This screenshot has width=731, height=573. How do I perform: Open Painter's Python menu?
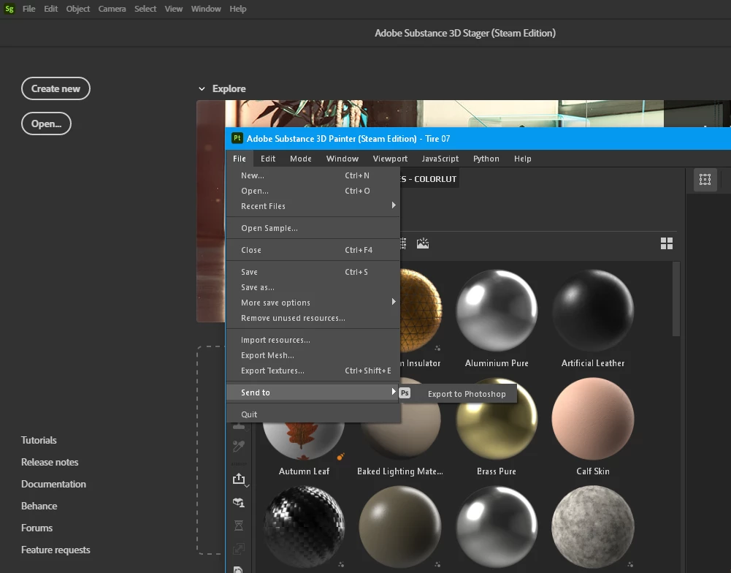pyautogui.click(x=486, y=159)
